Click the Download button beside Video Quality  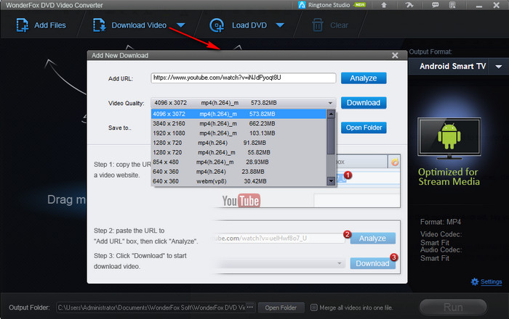(x=364, y=103)
